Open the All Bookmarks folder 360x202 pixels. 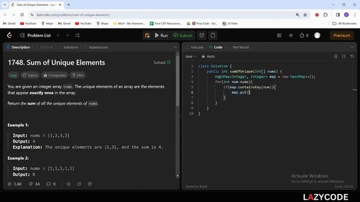tap(345, 24)
